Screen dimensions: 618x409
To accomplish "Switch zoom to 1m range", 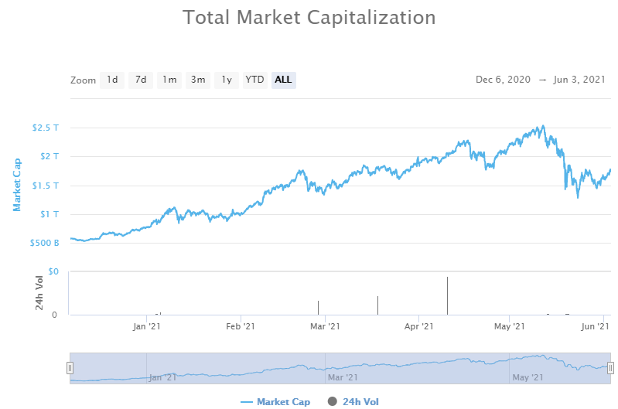I will point(169,80).
